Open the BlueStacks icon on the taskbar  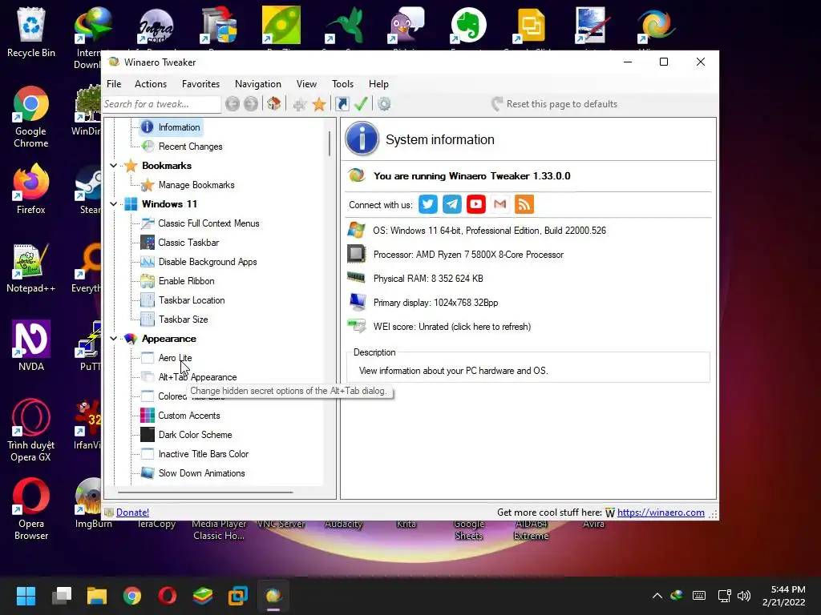click(203, 596)
